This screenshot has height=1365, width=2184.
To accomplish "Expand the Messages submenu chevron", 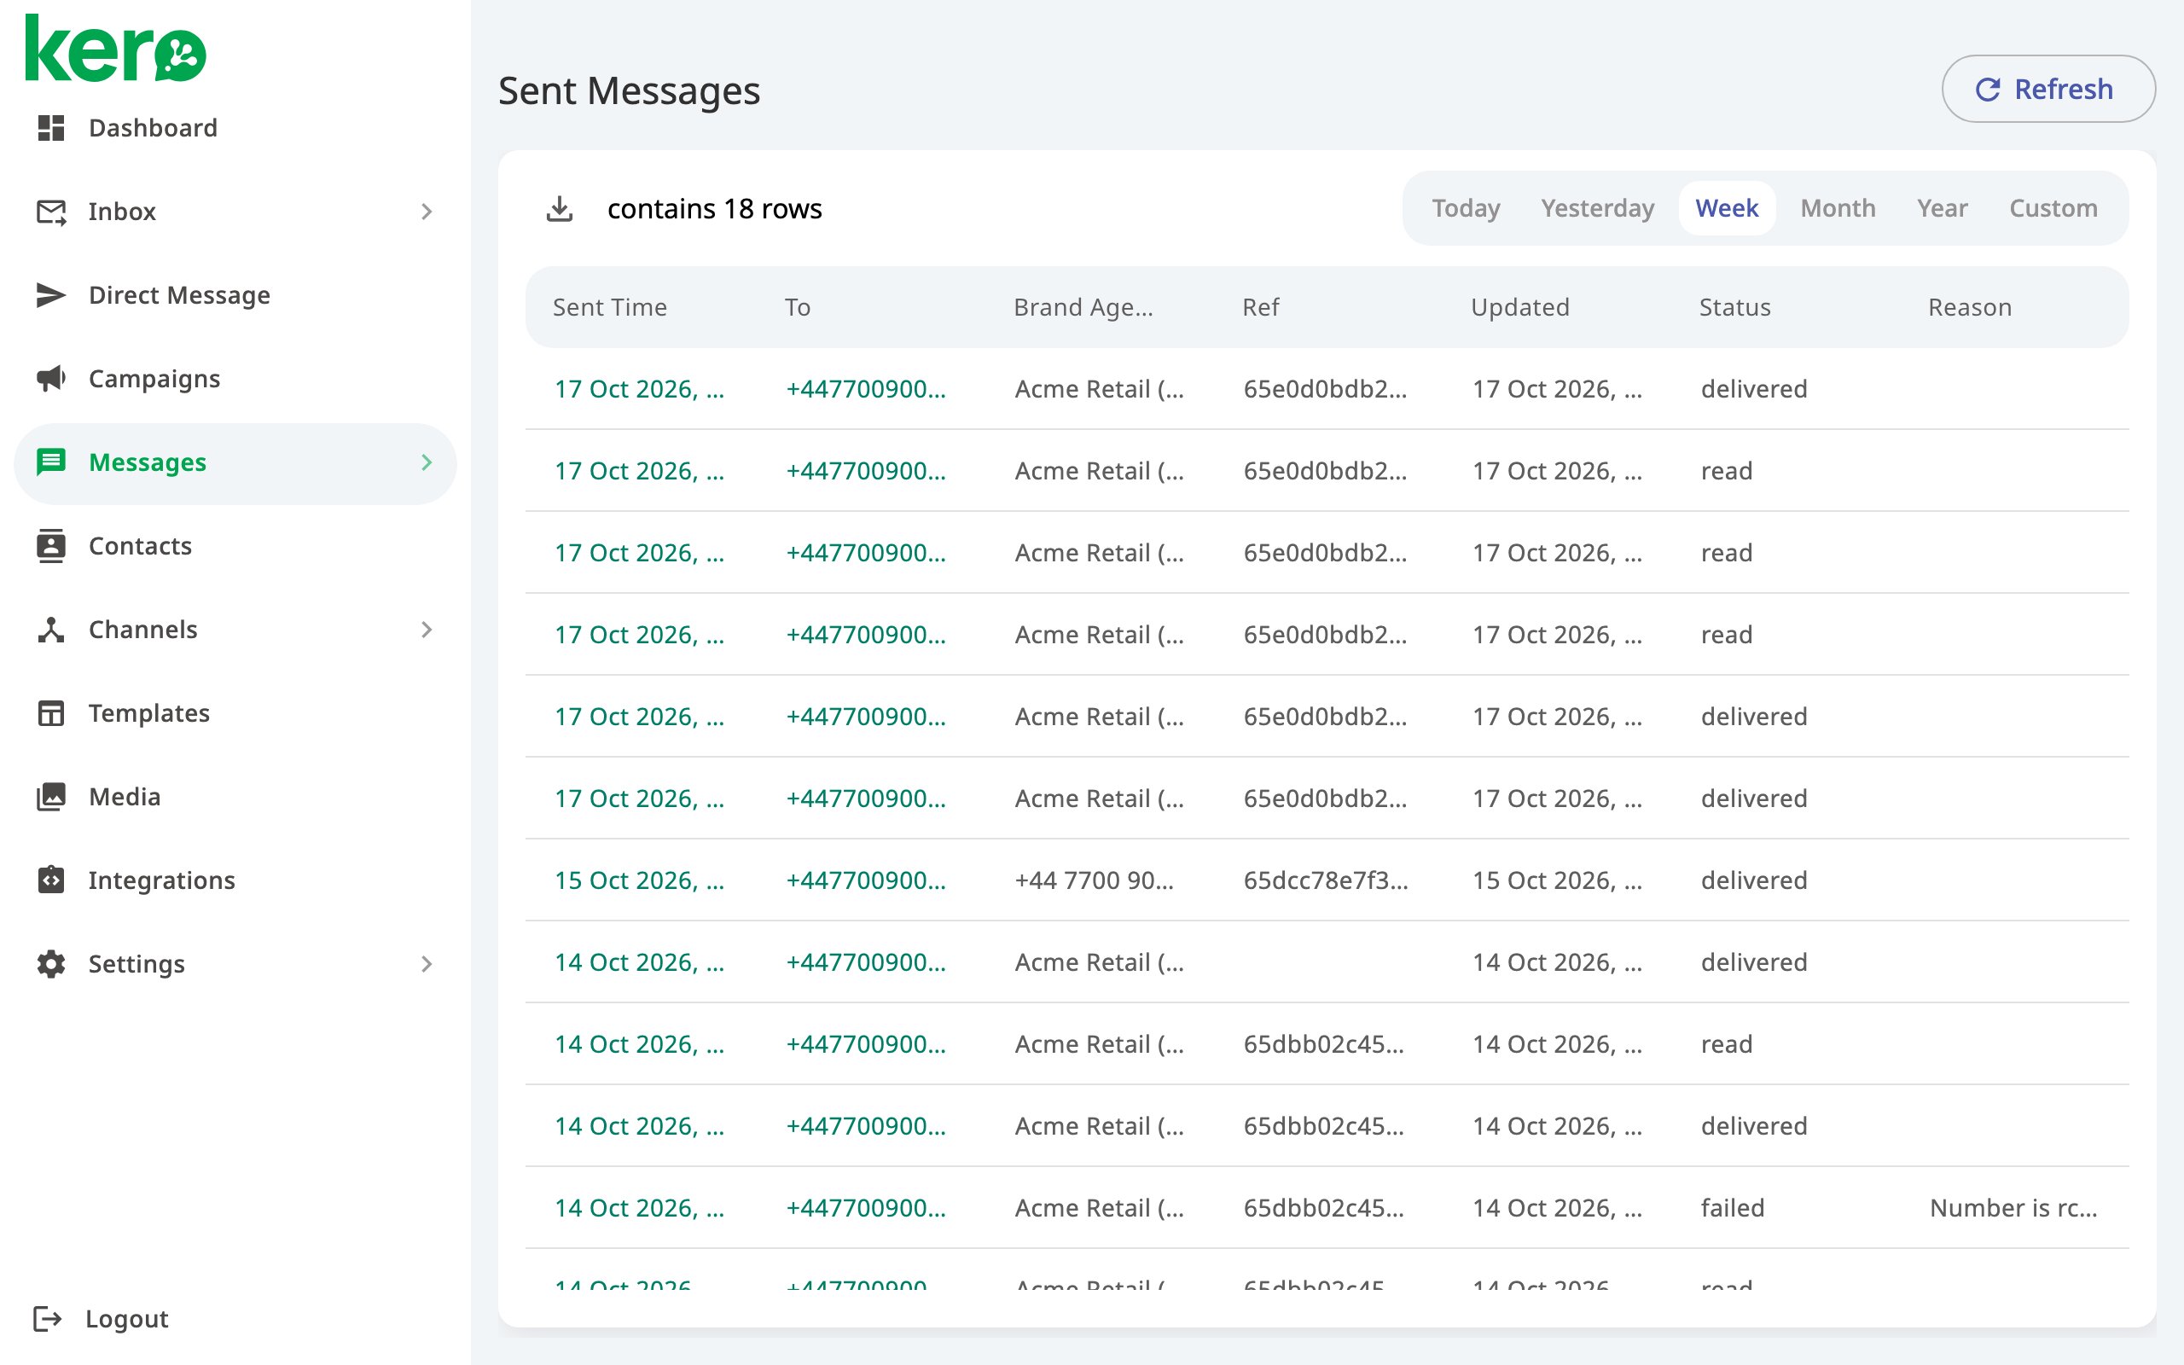I will pyautogui.click(x=427, y=462).
